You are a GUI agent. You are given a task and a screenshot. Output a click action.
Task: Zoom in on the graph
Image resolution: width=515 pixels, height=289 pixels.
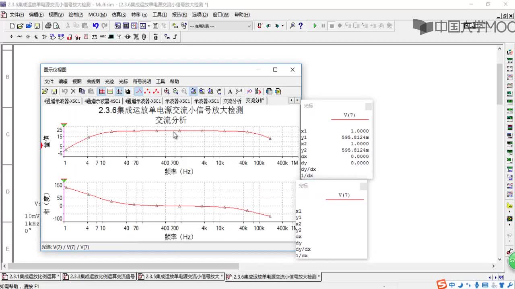pos(167,92)
